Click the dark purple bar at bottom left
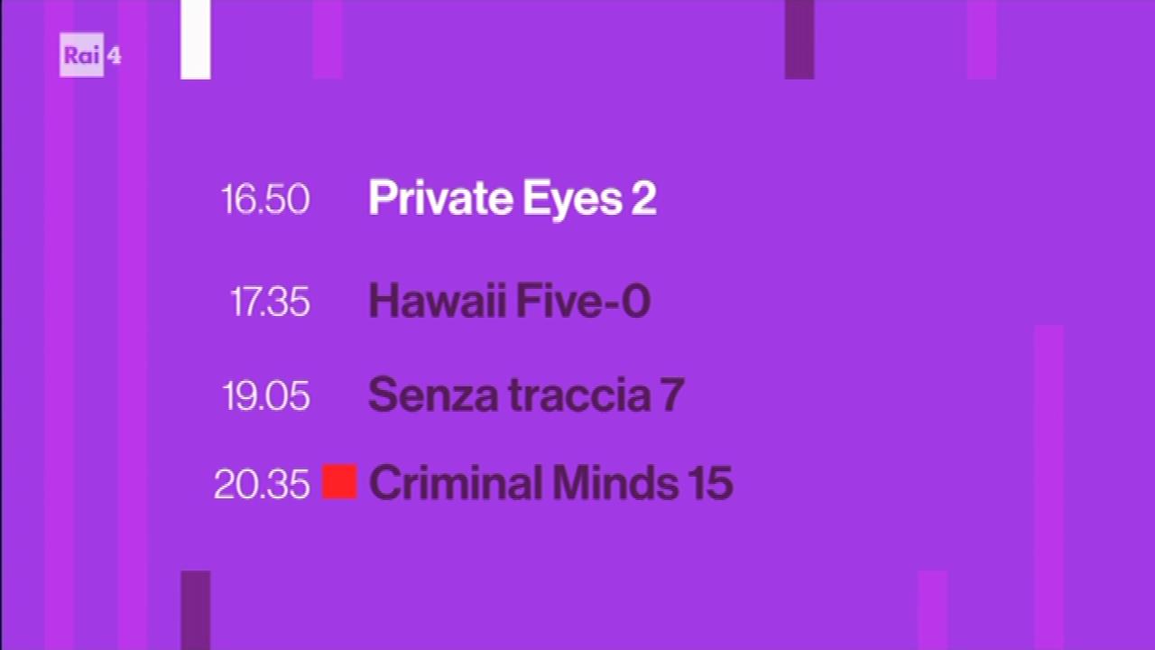 pyautogui.click(x=196, y=610)
